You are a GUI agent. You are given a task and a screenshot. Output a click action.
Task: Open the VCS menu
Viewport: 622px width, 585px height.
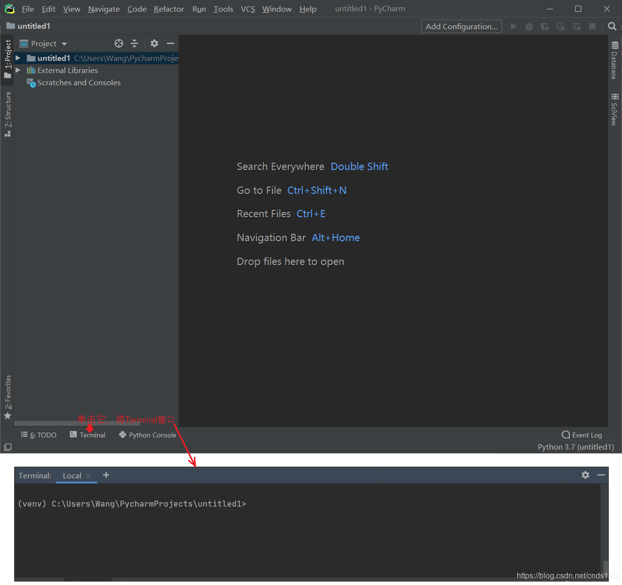click(x=248, y=9)
